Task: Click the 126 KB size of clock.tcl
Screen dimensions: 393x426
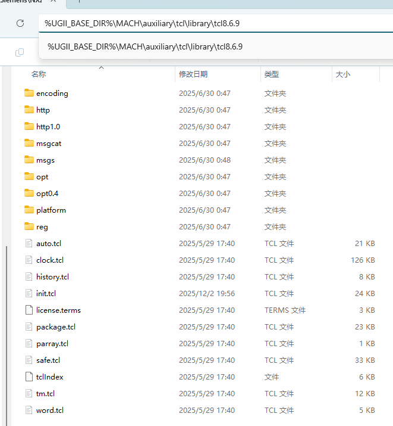Action: coord(363,260)
